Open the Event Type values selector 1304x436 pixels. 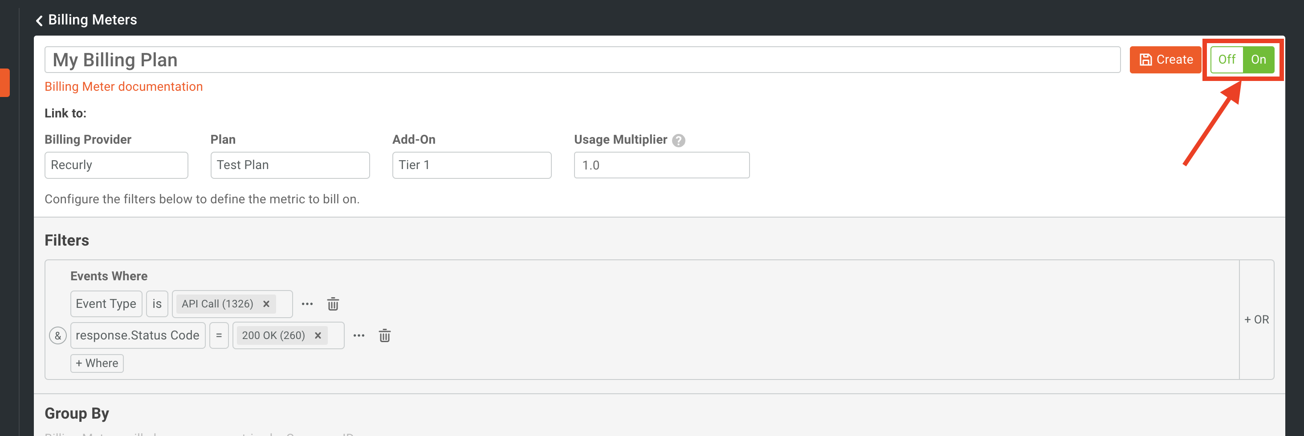tap(232, 304)
